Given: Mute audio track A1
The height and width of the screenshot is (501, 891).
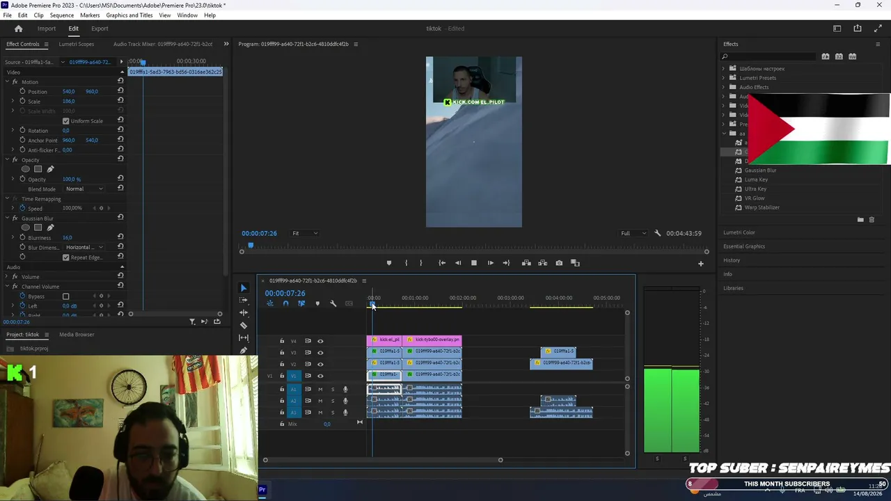Looking at the screenshot, I should (320, 389).
